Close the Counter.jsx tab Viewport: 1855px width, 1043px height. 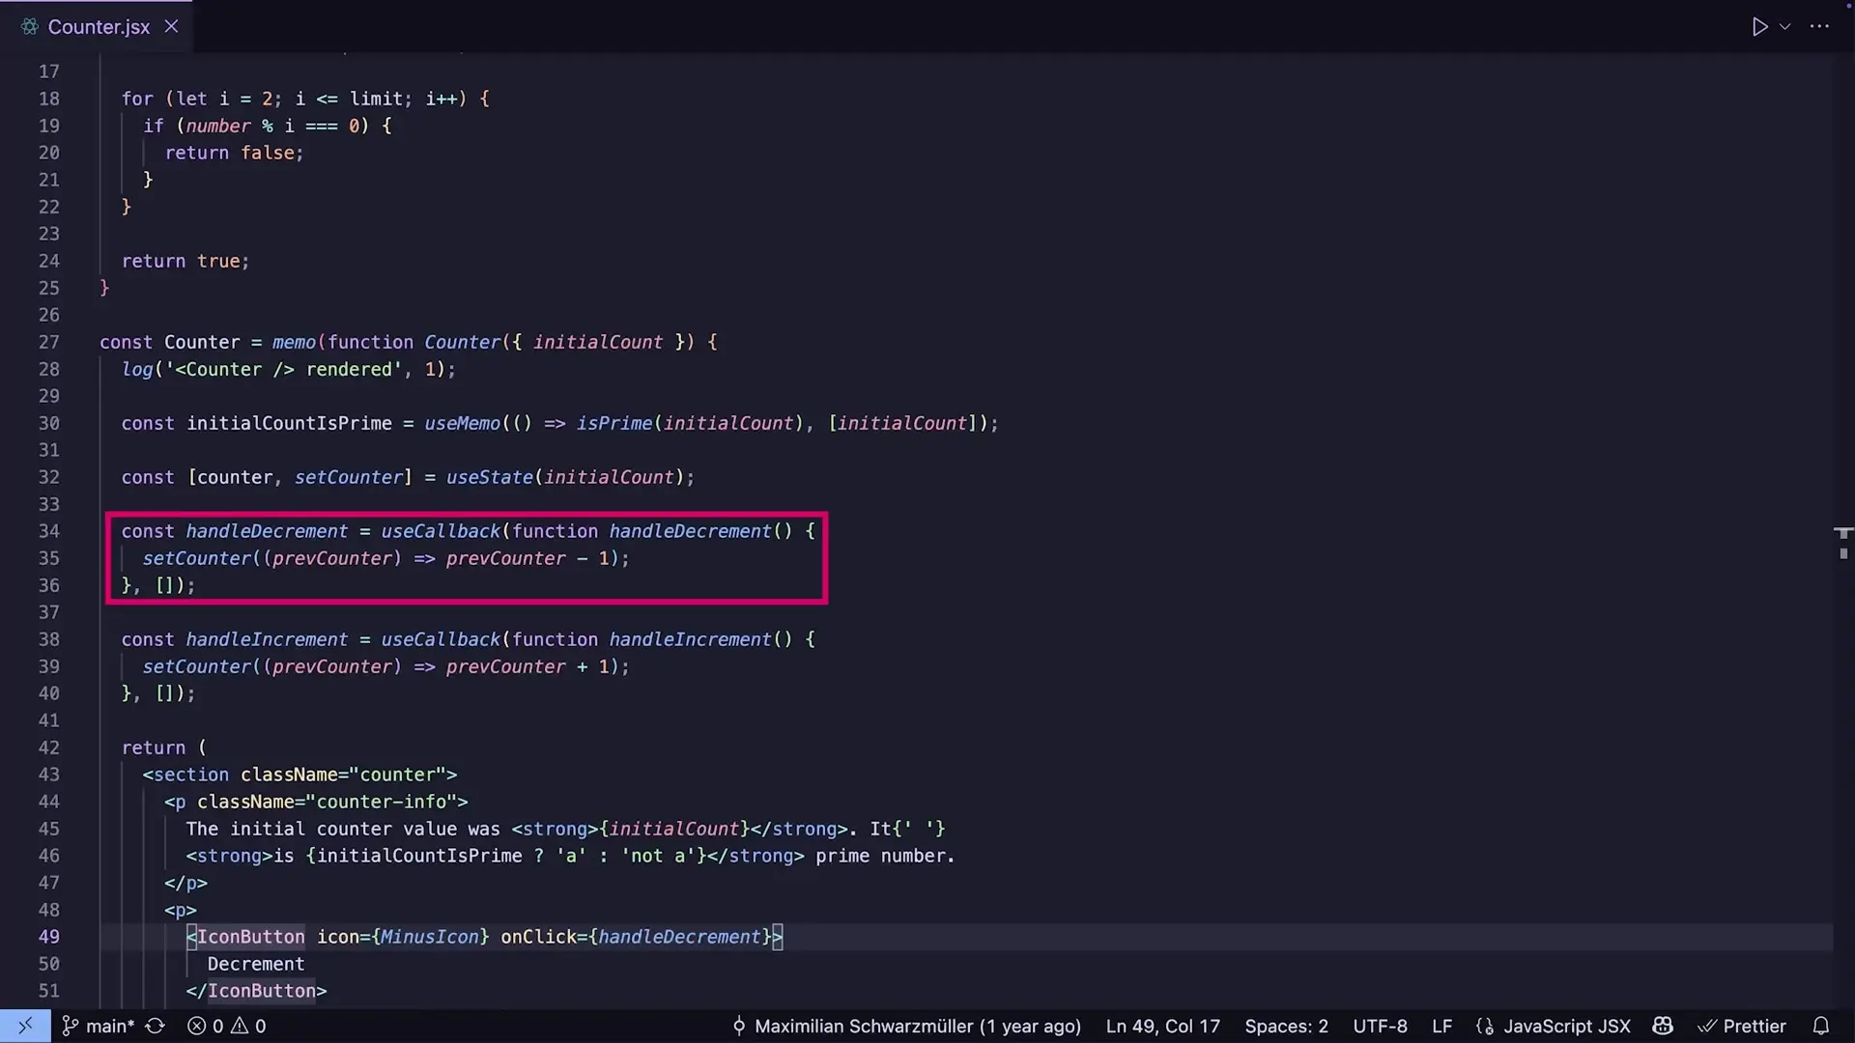point(171,27)
